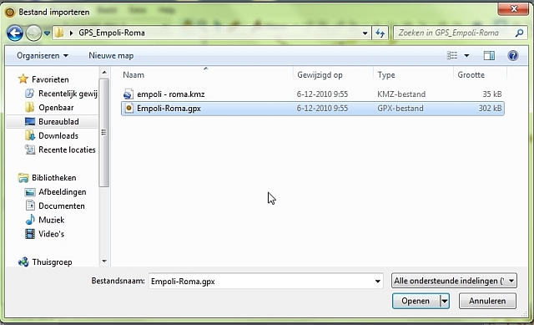Screen dimensions: 534x325
Task: Click the Muziek note icon
Action: pyautogui.click(x=30, y=220)
